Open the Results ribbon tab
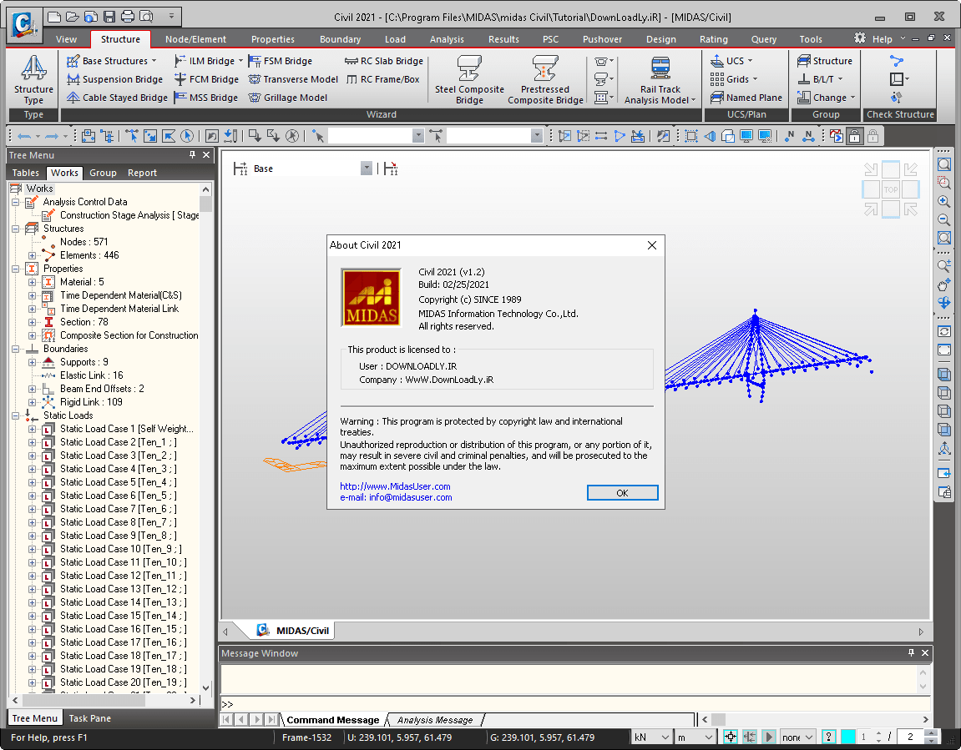 (x=503, y=39)
